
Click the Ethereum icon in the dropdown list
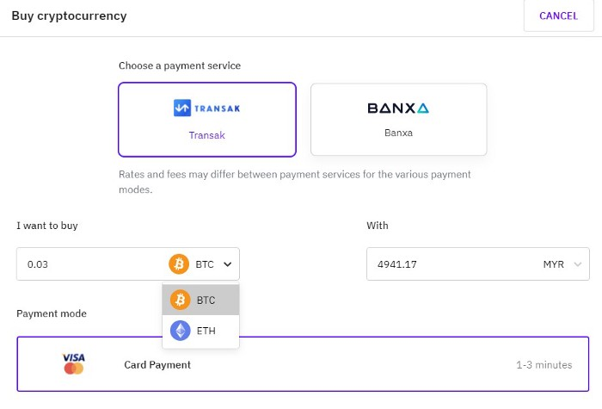(180, 331)
